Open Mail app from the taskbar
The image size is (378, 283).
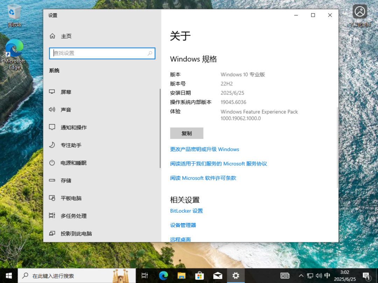pos(217,276)
